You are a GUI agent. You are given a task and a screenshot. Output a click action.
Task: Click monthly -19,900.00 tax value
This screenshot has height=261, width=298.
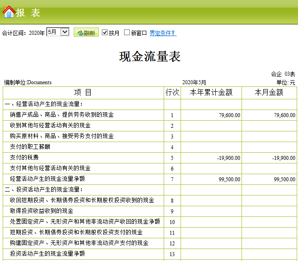(x=284, y=158)
